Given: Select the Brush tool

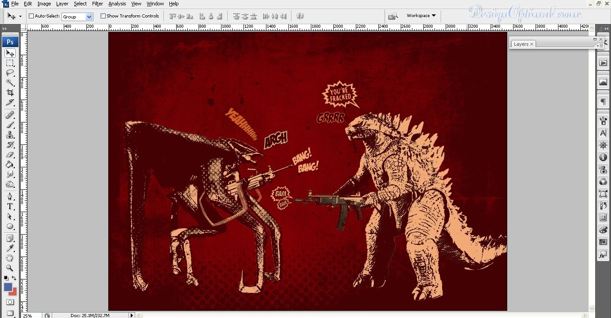Looking at the screenshot, I should pyautogui.click(x=10, y=125).
